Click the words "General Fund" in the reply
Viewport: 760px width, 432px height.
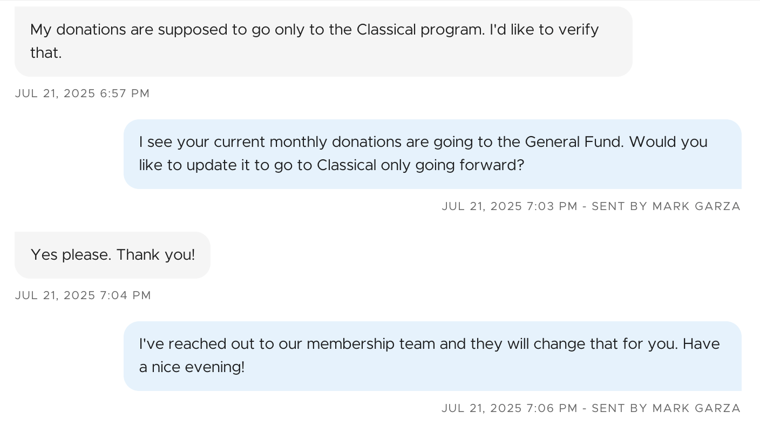coord(574,142)
